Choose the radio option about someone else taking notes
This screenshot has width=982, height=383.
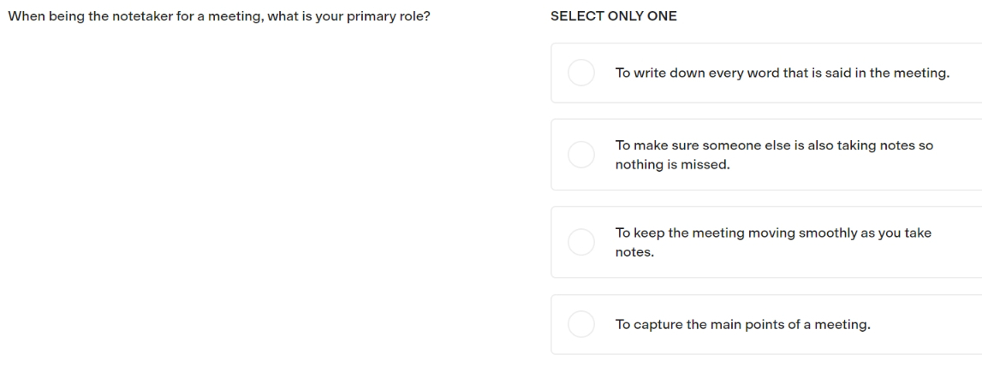click(581, 155)
